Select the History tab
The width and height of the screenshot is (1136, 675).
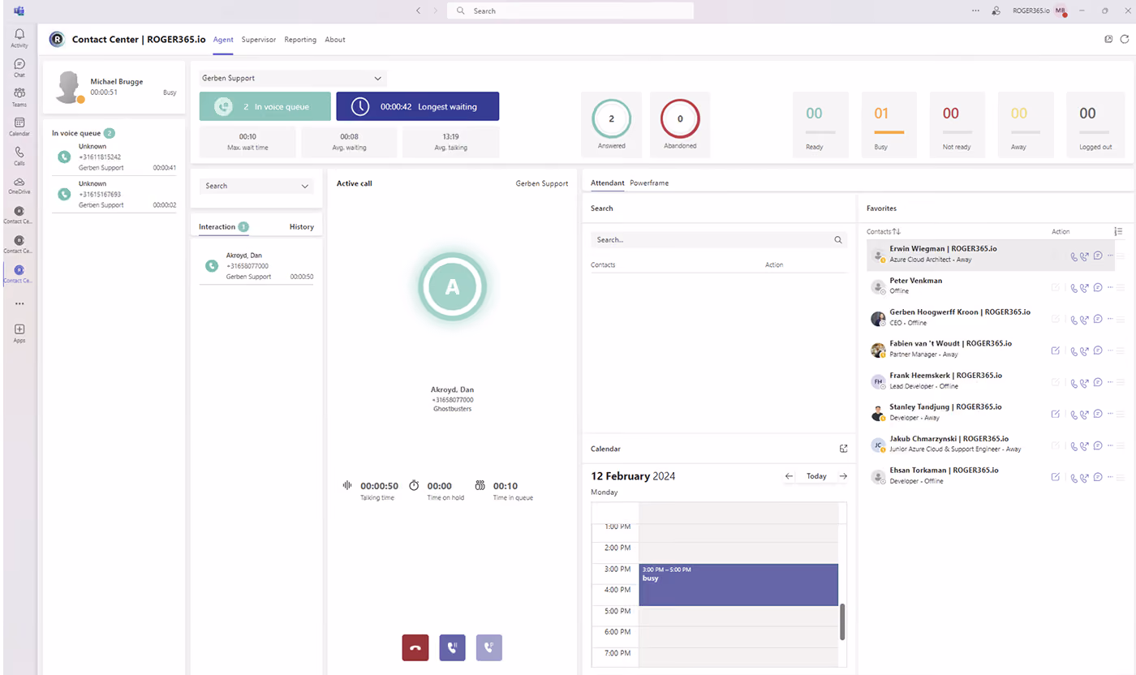[x=302, y=227]
